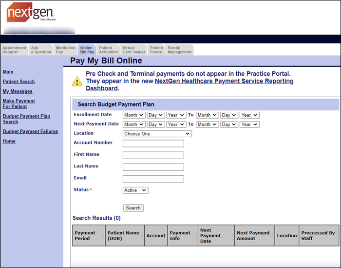This screenshot has height=268, width=341.
Task: Expand Next Payment Date end Month dropdown
Action: 207,124
